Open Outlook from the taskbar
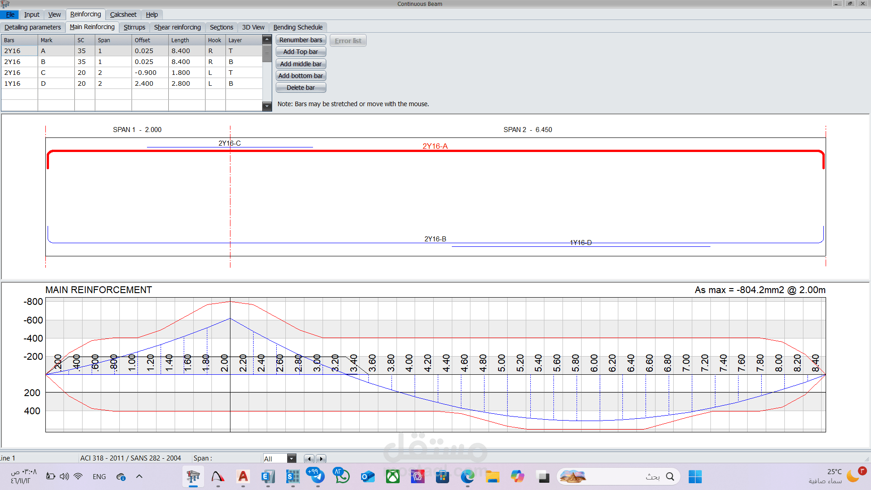The image size is (871, 490). [x=367, y=476]
